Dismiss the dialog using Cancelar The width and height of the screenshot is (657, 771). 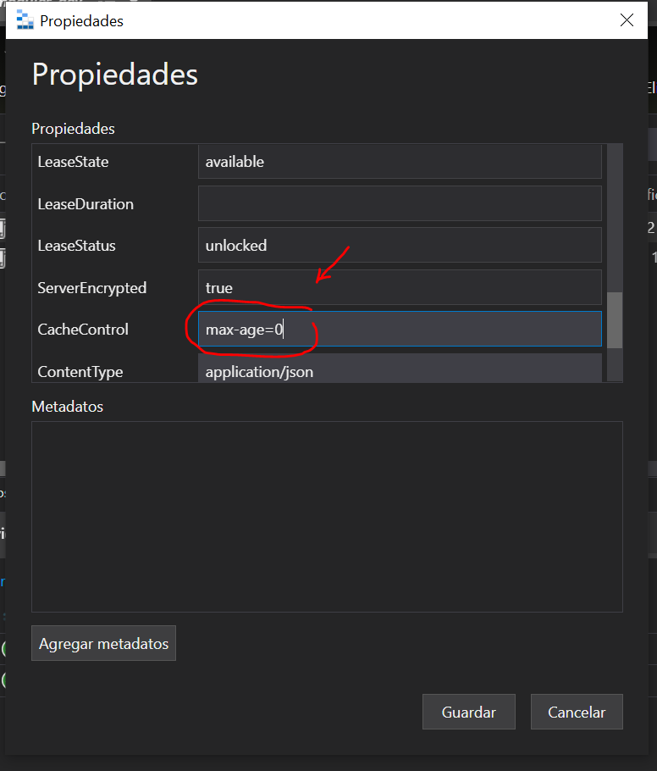pyautogui.click(x=577, y=712)
